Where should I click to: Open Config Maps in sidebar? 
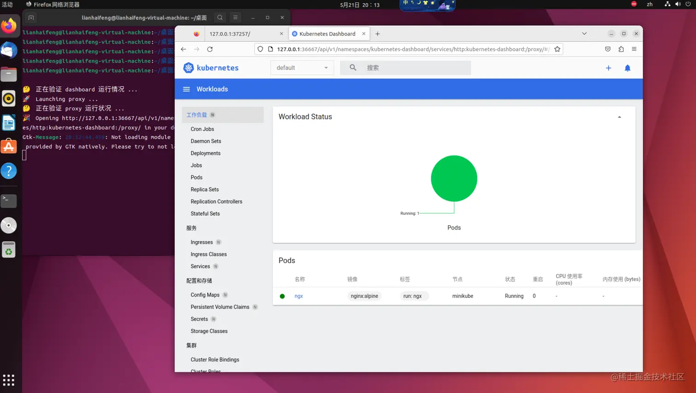tap(205, 295)
